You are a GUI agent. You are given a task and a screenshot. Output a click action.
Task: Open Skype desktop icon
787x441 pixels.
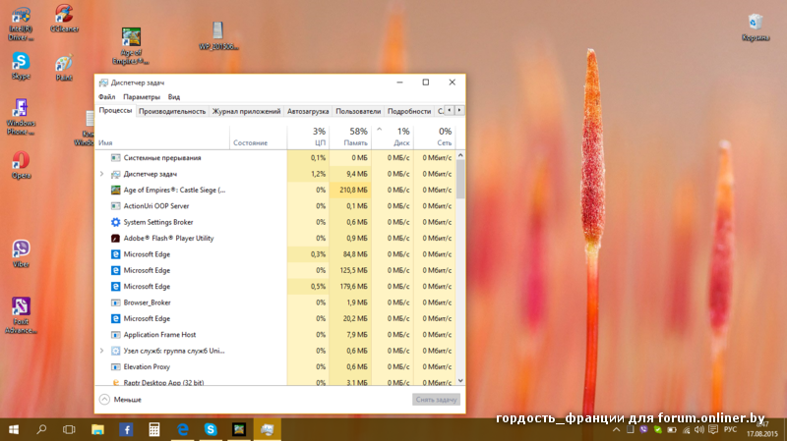(x=20, y=63)
